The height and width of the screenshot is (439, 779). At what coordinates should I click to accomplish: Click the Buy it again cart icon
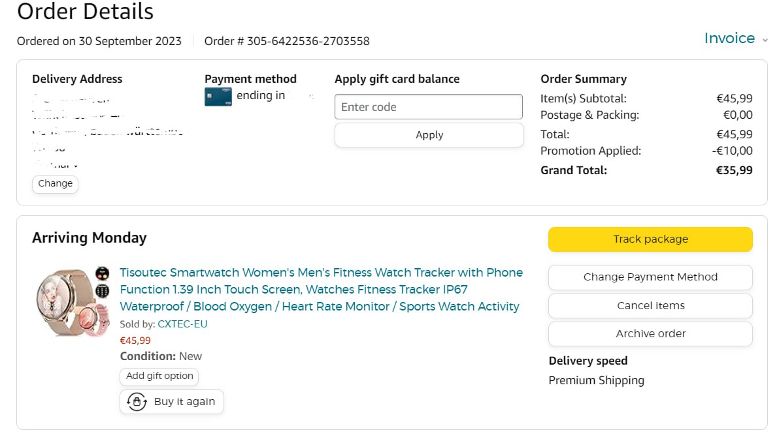tap(137, 402)
